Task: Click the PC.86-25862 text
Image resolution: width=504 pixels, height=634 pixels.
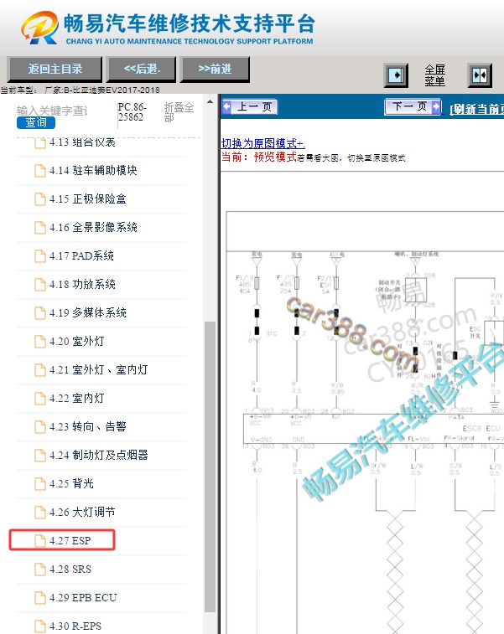Action: (x=132, y=112)
